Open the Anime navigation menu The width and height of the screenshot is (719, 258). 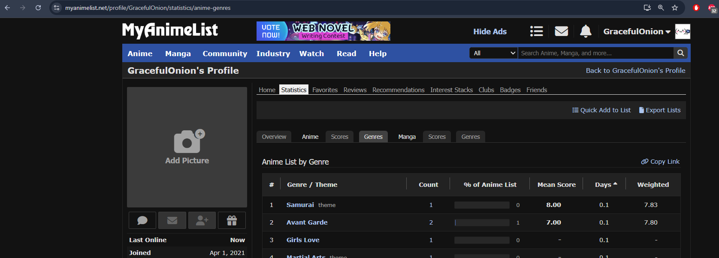point(140,54)
